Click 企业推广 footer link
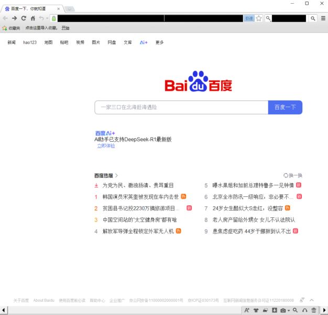This screenshot has width=328, height=315. click(x=117, y=300)
